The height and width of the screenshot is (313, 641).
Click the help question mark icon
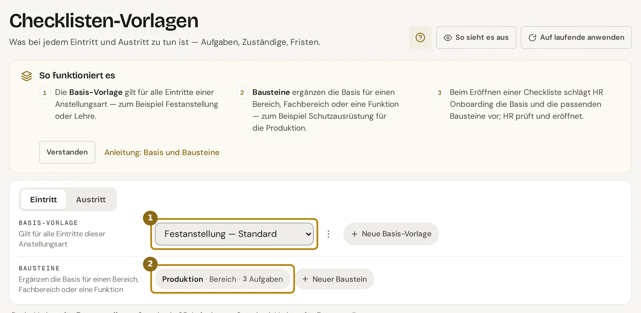pyautogui.click(x=420, y=37)
